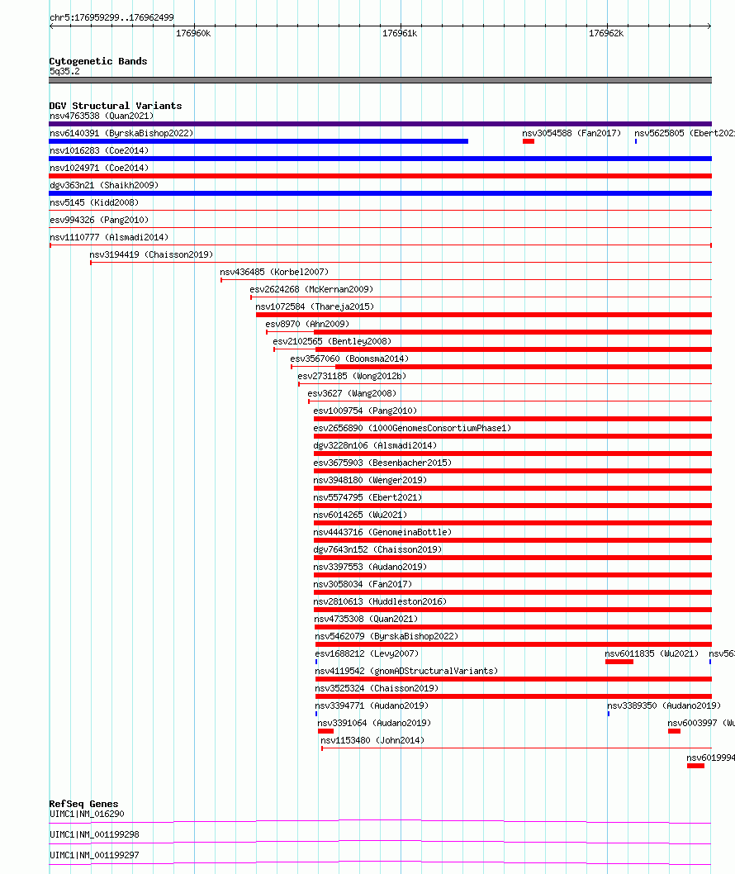Click the RefSeq Genes track title
The width and height of the screenshot is (735, 874).
83,804
